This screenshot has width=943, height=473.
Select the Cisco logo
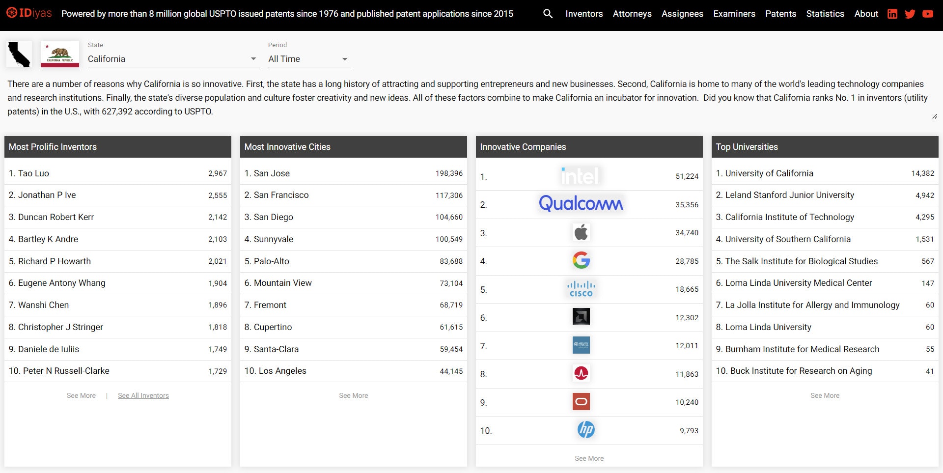(581, 289)
